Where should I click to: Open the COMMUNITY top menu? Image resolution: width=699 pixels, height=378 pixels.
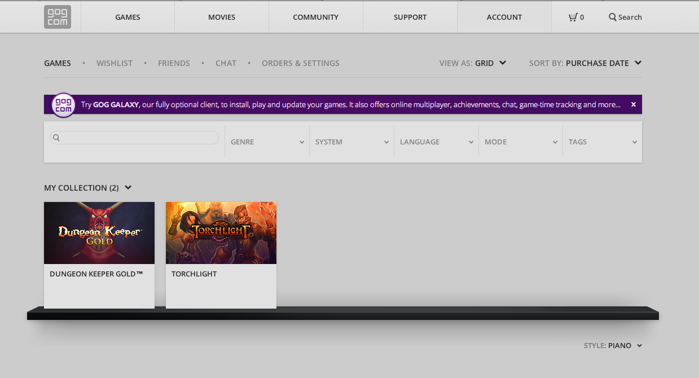click(x=316, y=17)
